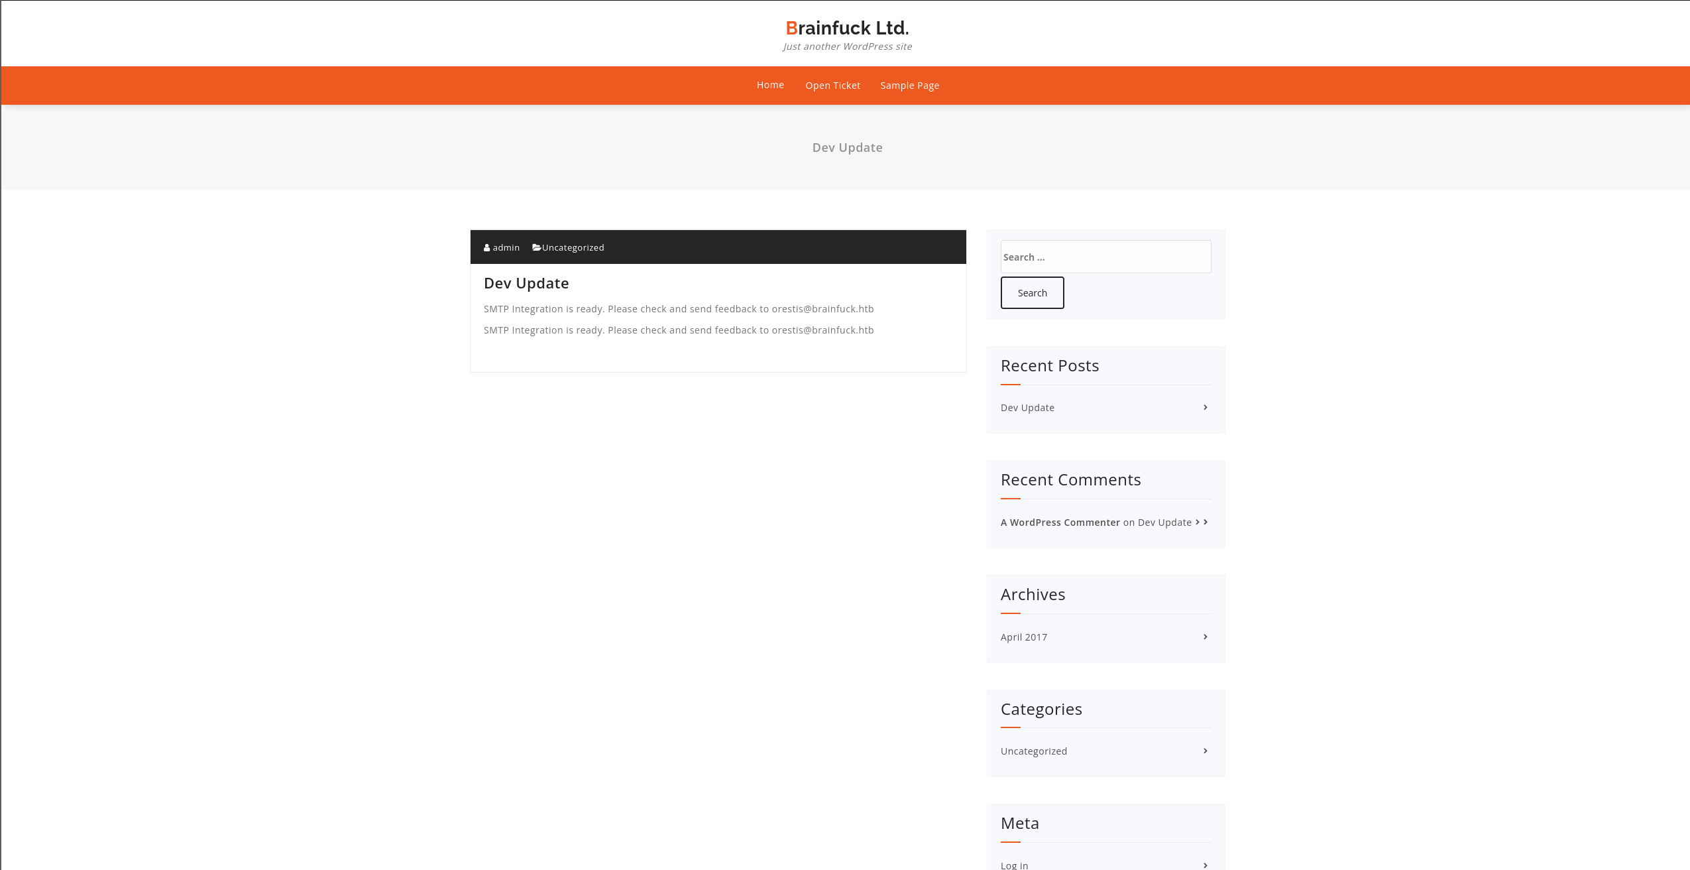Screen dimensions: 1690x870
Task: Click chevron arrow beside Dev Update recent post
Action: (1205, 407)
